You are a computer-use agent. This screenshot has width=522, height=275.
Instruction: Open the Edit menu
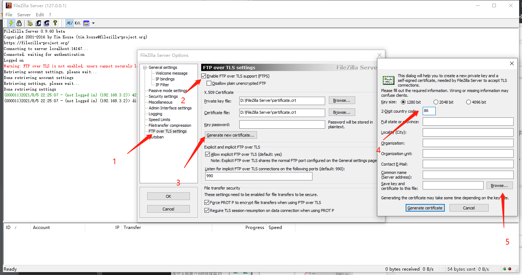pos(40,14)
